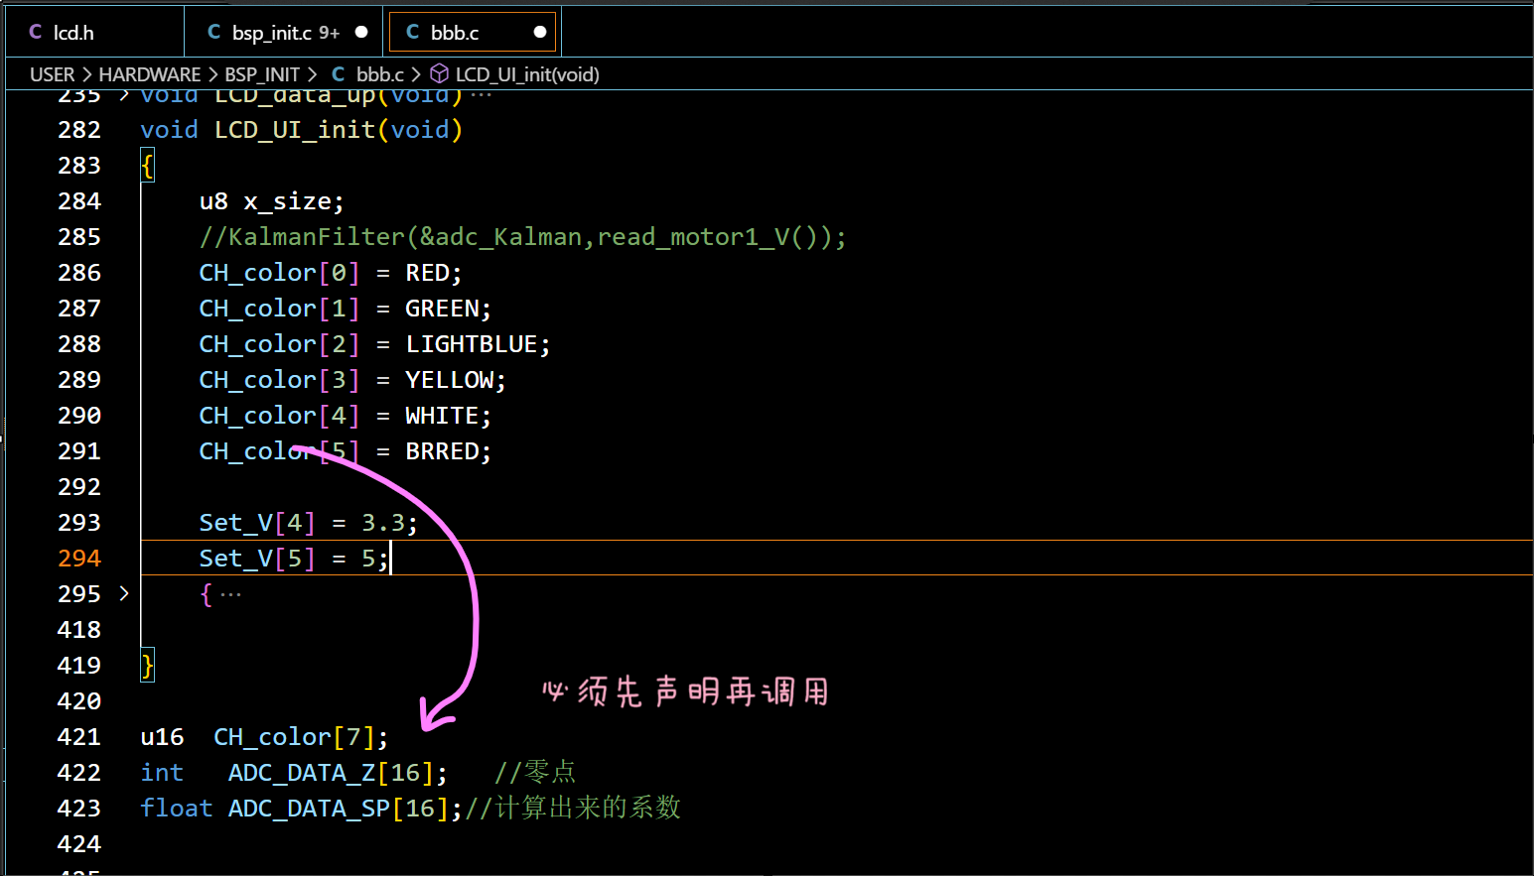Image resolution: width=1534 pixels, height=876 pixels.
Task: Click line number 421 in gutter
Action: click(x=79, y=737)
